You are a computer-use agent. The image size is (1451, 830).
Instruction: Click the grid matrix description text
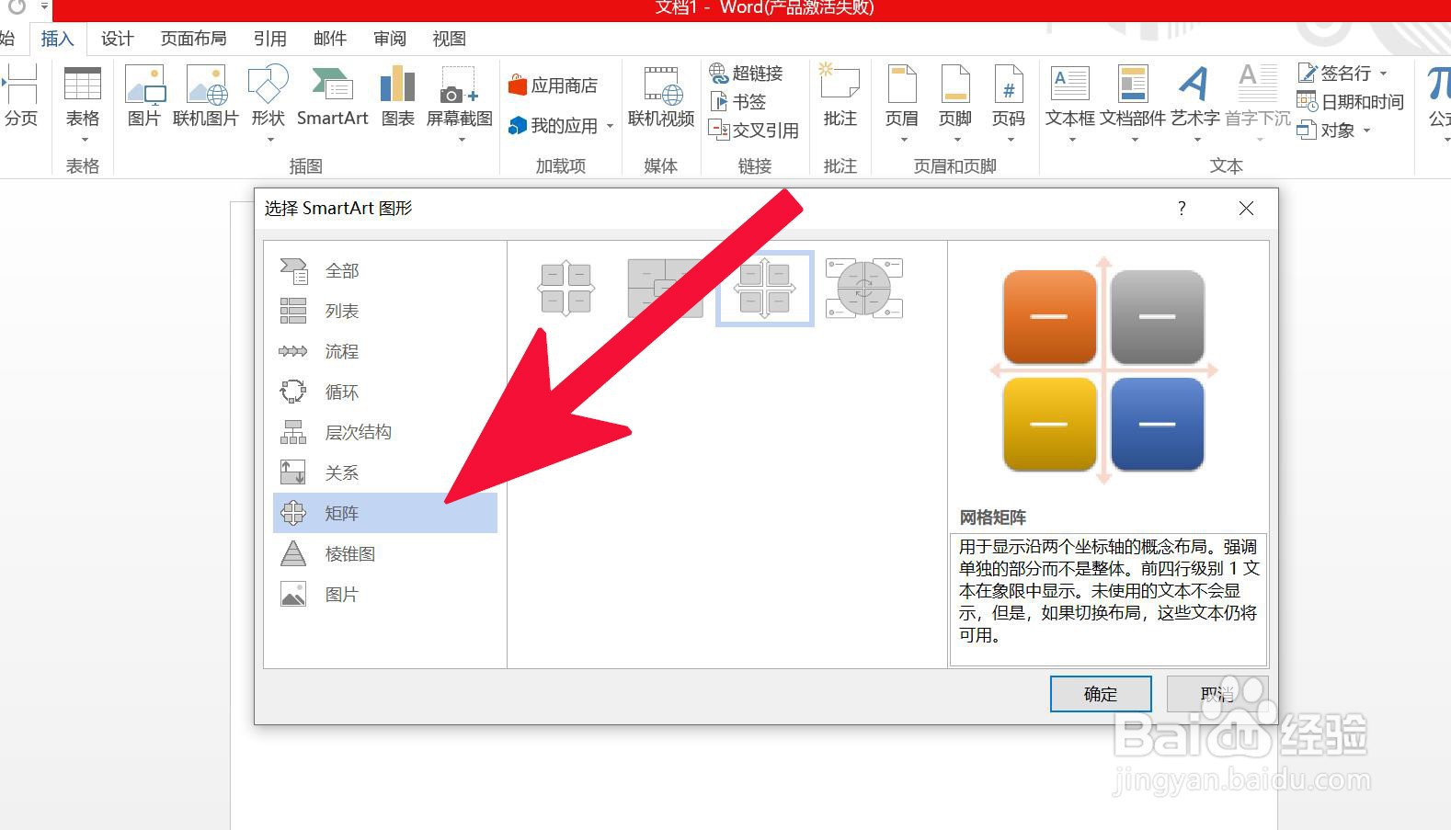coord(1108,590)
